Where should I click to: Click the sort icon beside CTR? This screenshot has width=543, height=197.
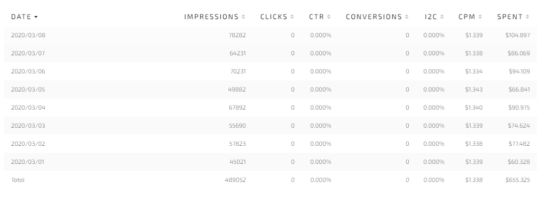(329, 17)
